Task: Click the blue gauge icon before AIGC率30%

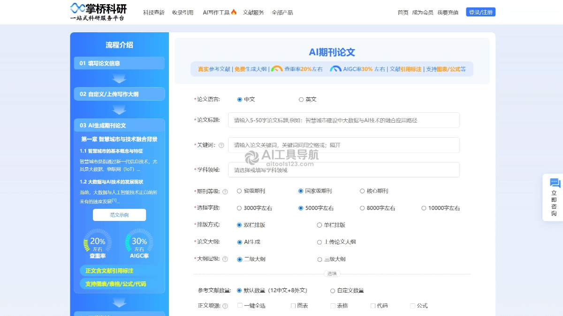Action: click(x=335, y=69)
